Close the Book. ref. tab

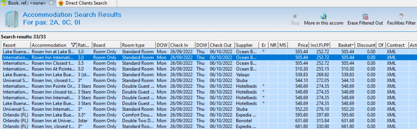[x=51, y=3]
